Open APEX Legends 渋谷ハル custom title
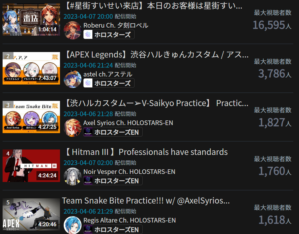 156,55
